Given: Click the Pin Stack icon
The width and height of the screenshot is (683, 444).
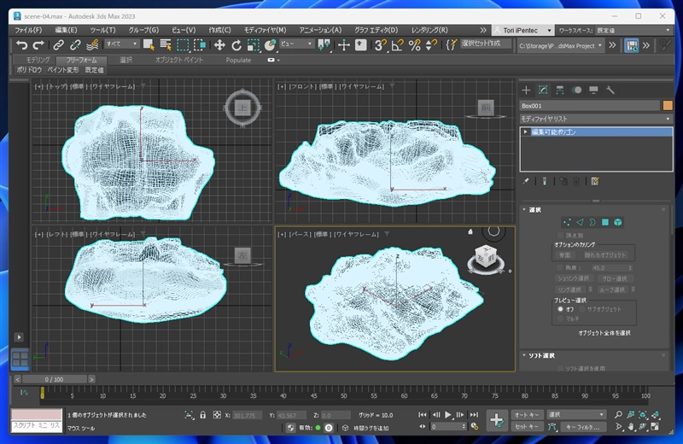Looking at the screenshot, I should coord(526,181).
